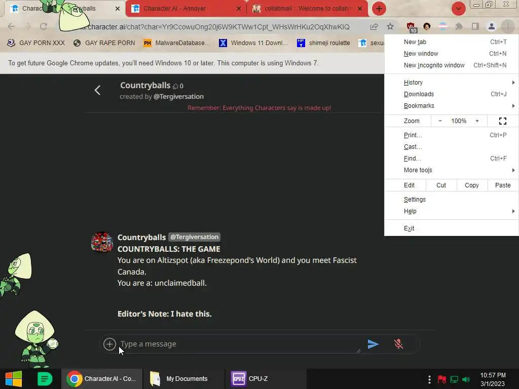Switch to the CPU-Z taskbar button
The height and width of the screenshot is (389, 519).
point(266,379)
